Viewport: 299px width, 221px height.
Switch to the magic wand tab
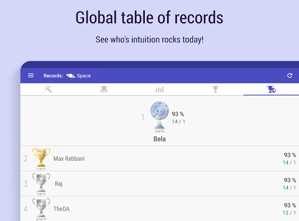coord(48,89)
